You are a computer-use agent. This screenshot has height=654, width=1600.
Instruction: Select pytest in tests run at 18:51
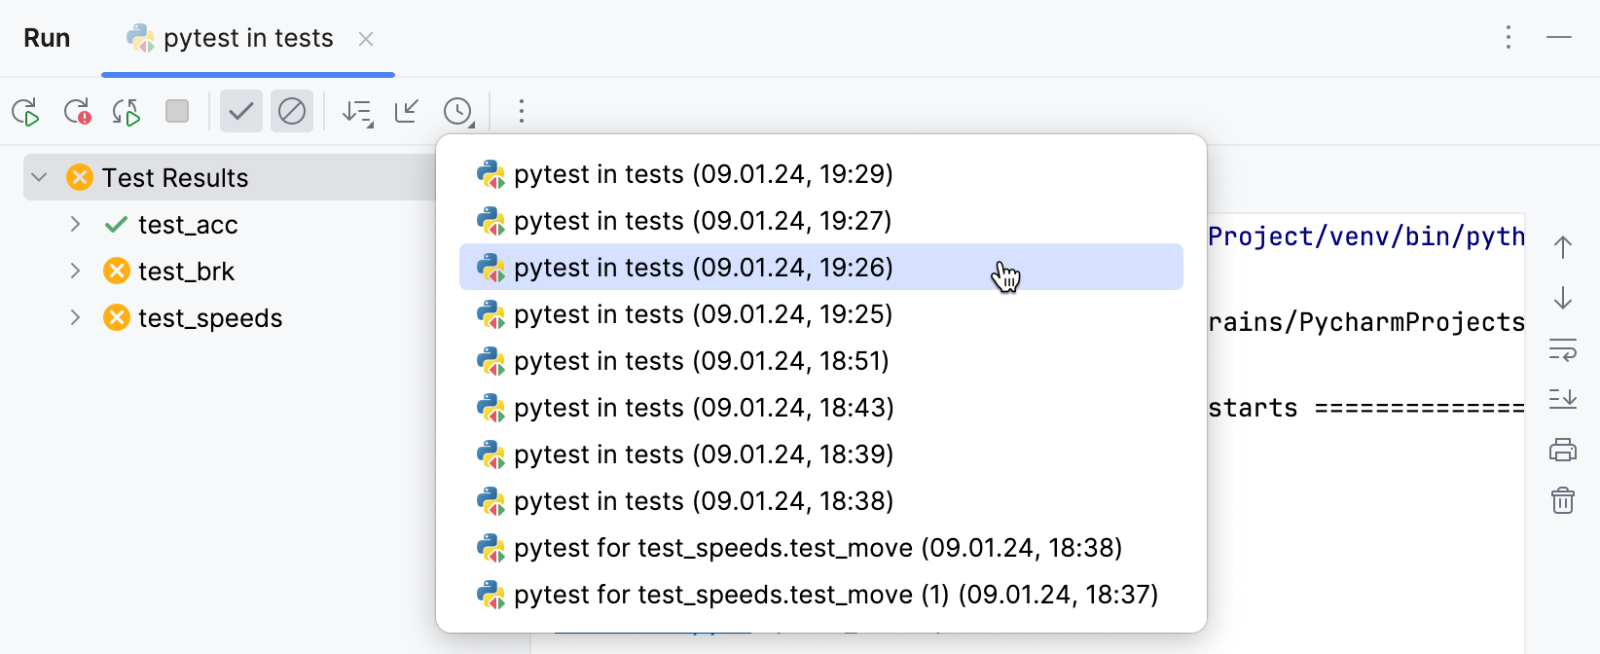pos(701,361)
